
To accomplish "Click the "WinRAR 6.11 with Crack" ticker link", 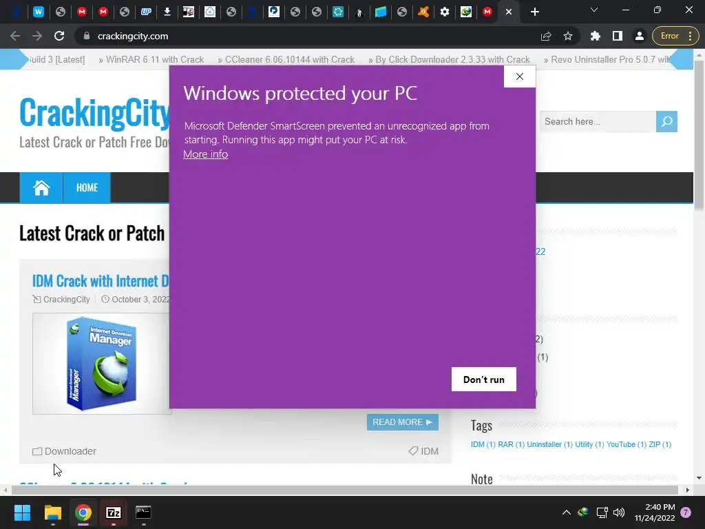I will (155, 59).
